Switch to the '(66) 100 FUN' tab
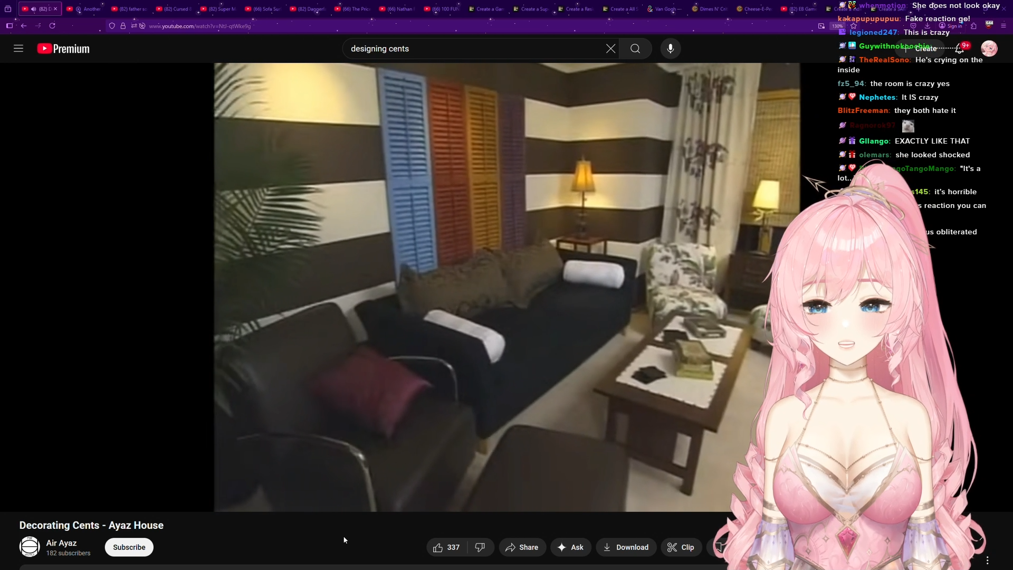Viewport: 1013px width, 570px height. pos(441,9)
